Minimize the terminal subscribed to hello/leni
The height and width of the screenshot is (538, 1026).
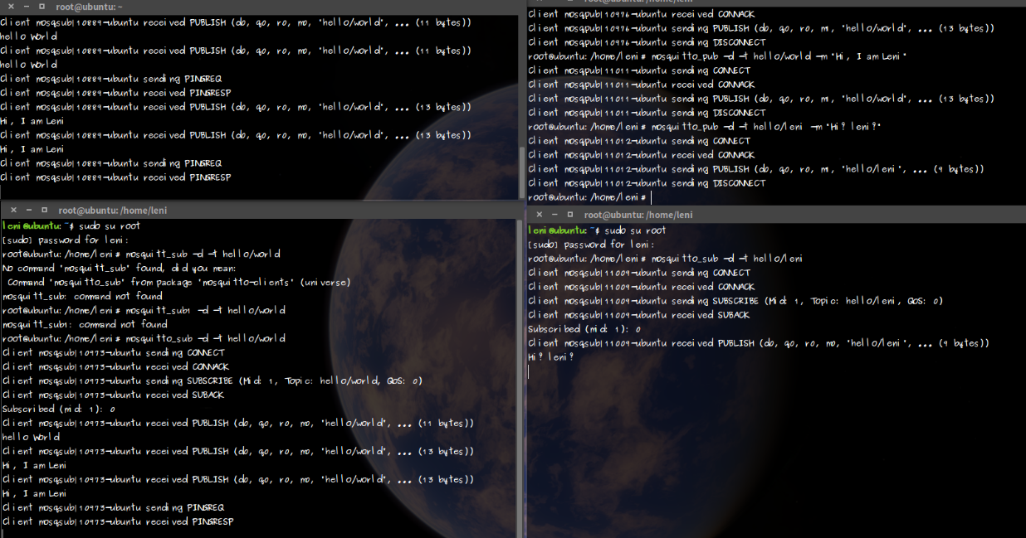point(554,215)
